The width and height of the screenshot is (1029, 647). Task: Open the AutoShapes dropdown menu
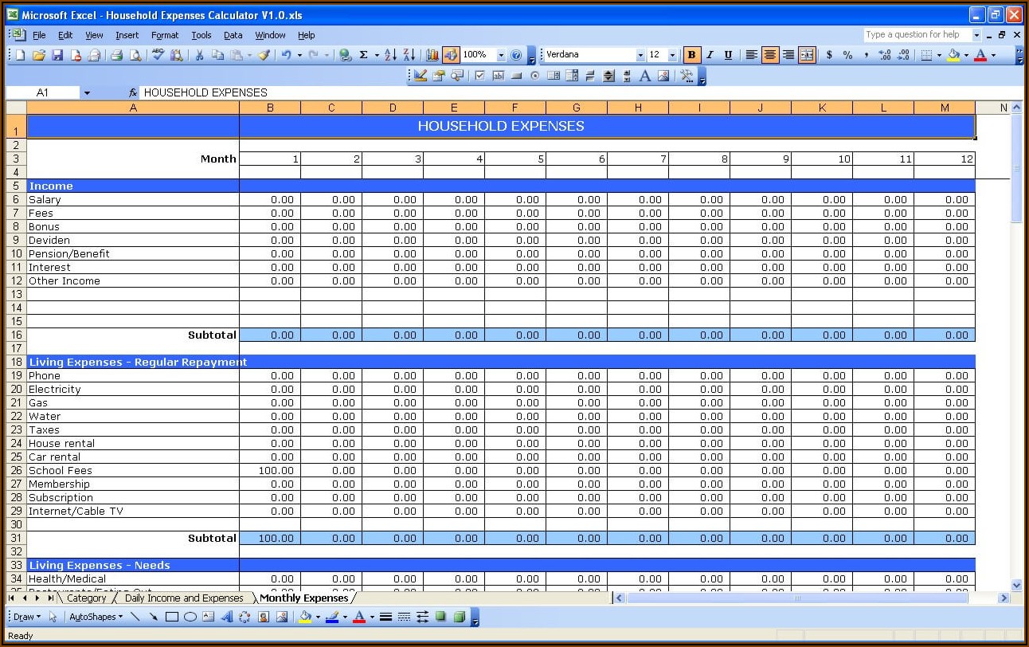[x=96, y=617]
